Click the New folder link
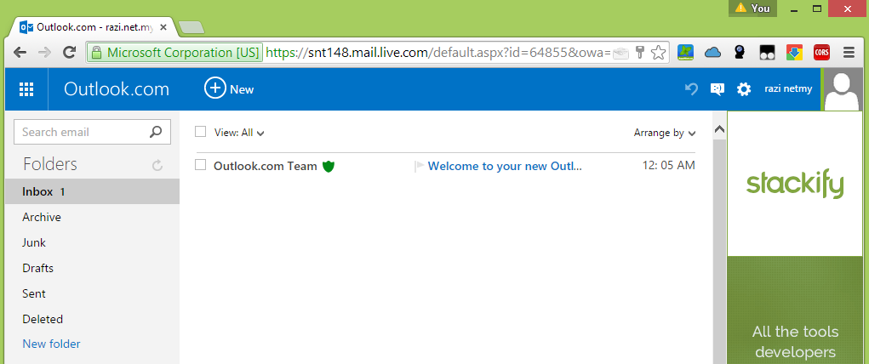 52,344
